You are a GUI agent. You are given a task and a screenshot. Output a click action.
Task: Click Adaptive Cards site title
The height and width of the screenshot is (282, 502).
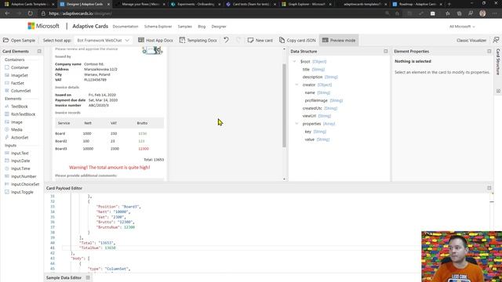pyautogui.click(x=90, y=26)
